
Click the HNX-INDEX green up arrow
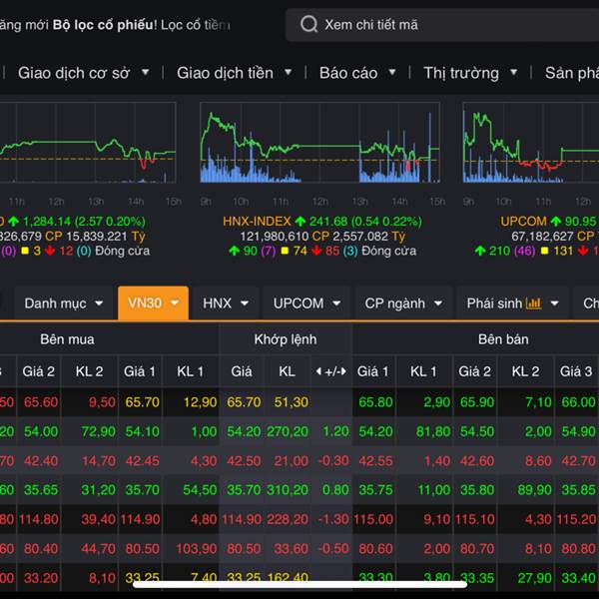301,221
